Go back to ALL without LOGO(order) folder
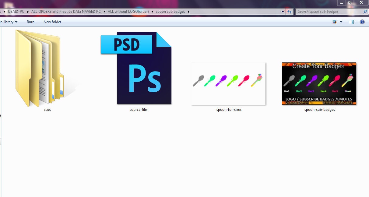The height and width of the screenshot is (197, 369). tap(128, 11)
